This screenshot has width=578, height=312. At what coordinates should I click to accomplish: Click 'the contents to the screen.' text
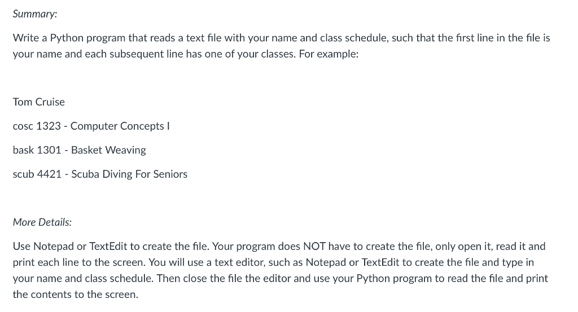76,295
